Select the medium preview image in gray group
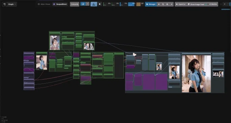Image resolution: width=231 pixels, height=123 pixels. (x=174, y=72)
